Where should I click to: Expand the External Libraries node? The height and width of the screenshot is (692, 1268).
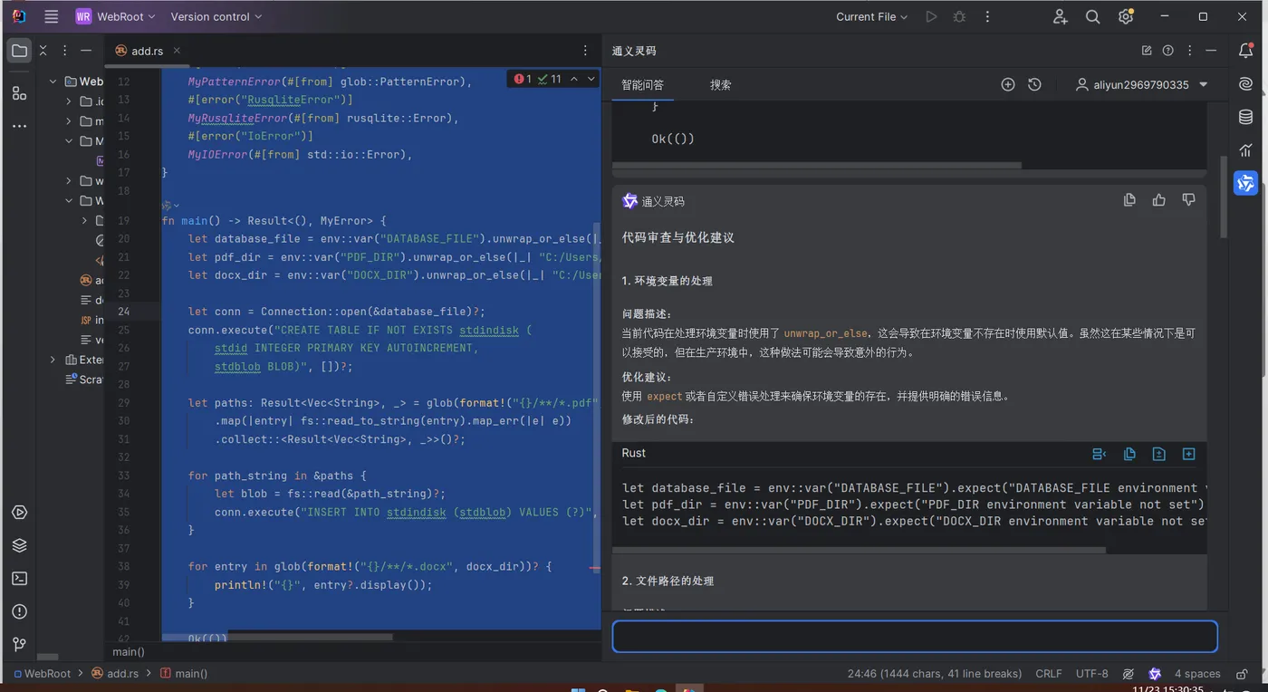tap(53, 360)
